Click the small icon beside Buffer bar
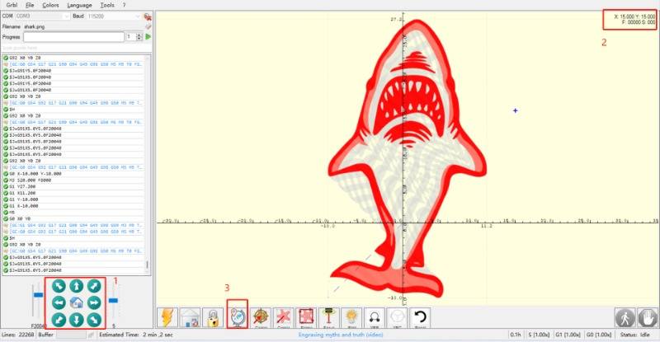The image size is (660, 342). point(91,335)
